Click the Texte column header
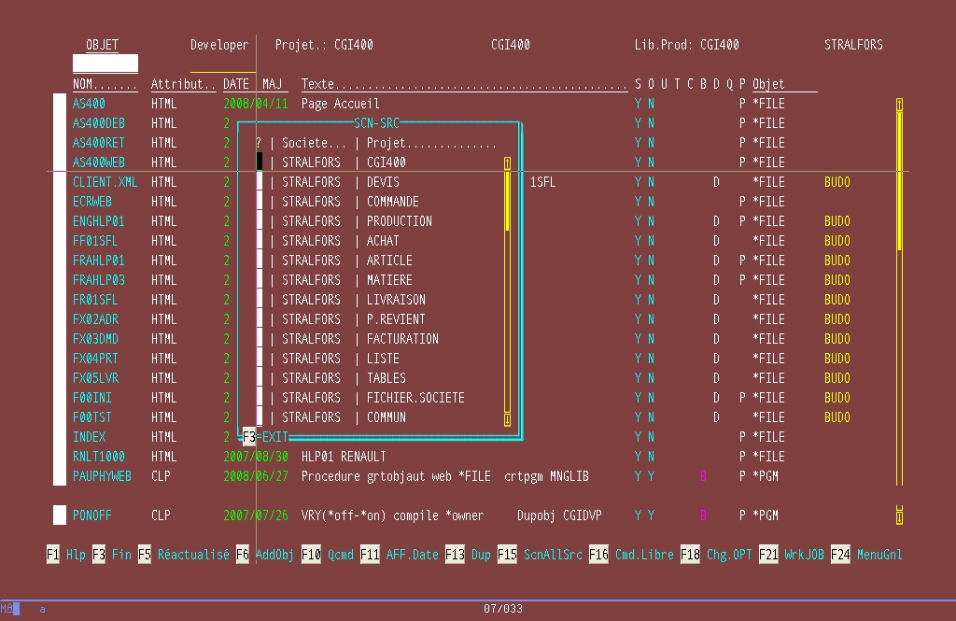This screenshot has width=956, height=621. (x=464, y=84)
